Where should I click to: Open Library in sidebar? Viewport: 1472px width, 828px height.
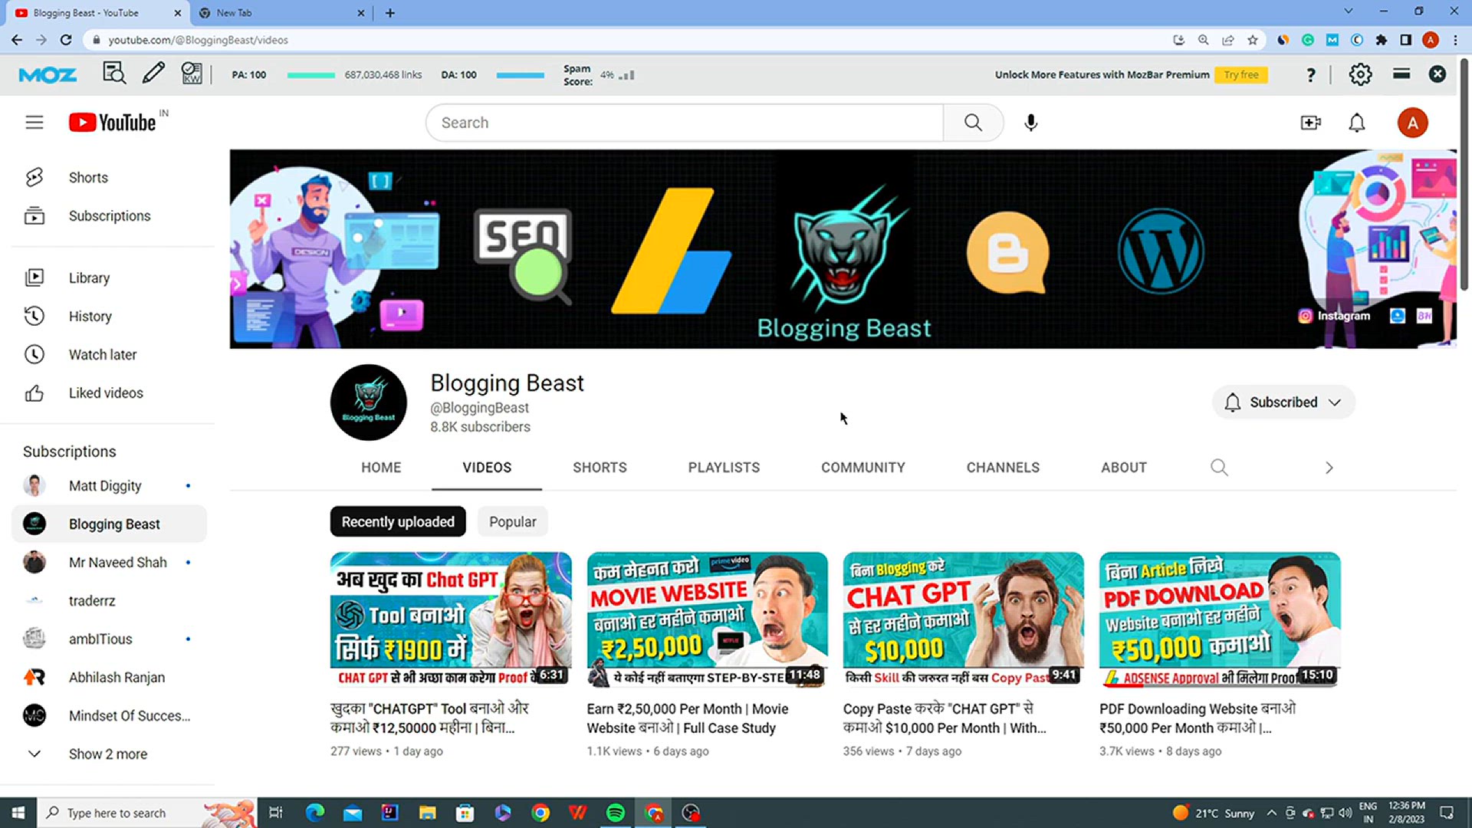(x=107, y=278)
